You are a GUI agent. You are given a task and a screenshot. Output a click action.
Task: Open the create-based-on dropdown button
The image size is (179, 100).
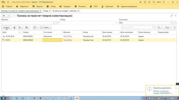pyautogui.click(x=20, y=27)
